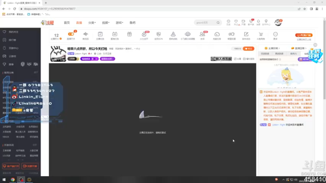The width and height of the screenshot is (326, 183).
Task: Click into the site search field
Action: 205,23
